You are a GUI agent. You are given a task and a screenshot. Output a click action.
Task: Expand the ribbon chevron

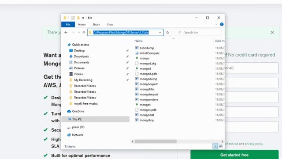click(x=216, y=24)
